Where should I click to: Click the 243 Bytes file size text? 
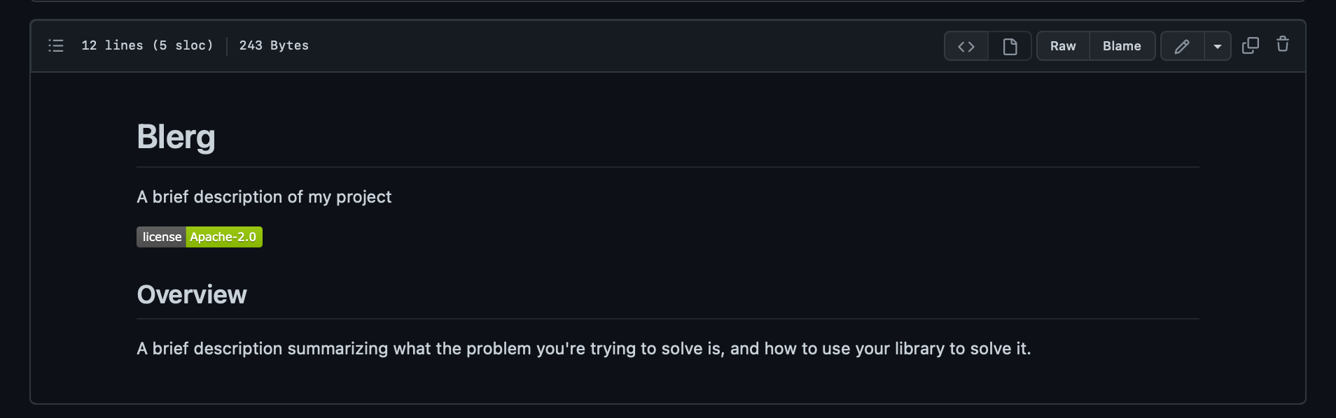coord(274,45)
